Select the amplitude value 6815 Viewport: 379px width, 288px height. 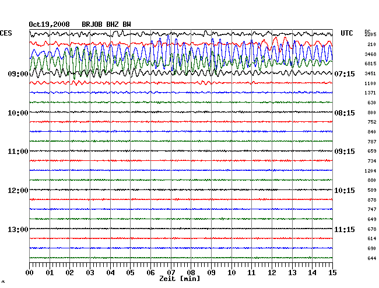pyautogui.click(x=370, y=64)
